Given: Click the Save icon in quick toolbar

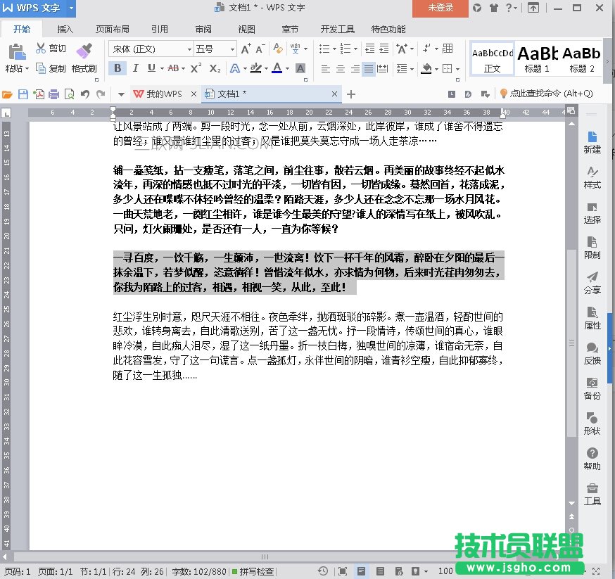Looking at the screenshot, I should tap(23, 94).
